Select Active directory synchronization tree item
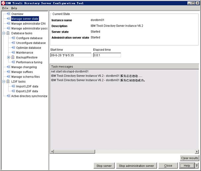This screenshot has width=201, height=171. click(x=29, y=96)
